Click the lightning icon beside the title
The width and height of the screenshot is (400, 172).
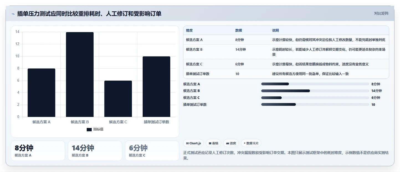[x=13, y=14]
